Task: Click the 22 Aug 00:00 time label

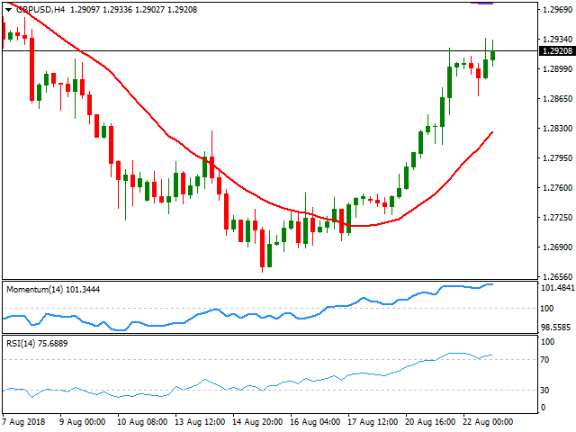Action: (x=488, y=422)
